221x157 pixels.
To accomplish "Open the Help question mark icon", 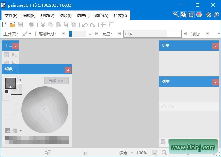I will (216, 15).
